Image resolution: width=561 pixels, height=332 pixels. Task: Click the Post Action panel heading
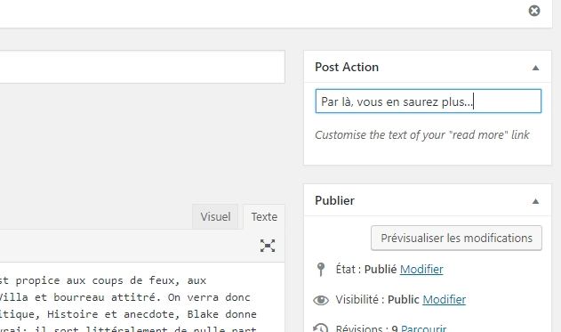tap(347, 67)
